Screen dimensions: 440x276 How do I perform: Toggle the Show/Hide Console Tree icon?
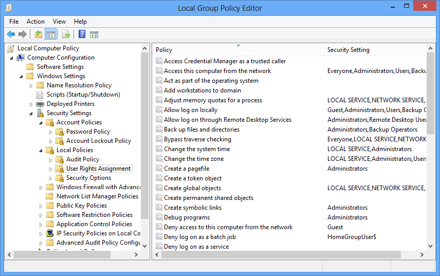50,34
